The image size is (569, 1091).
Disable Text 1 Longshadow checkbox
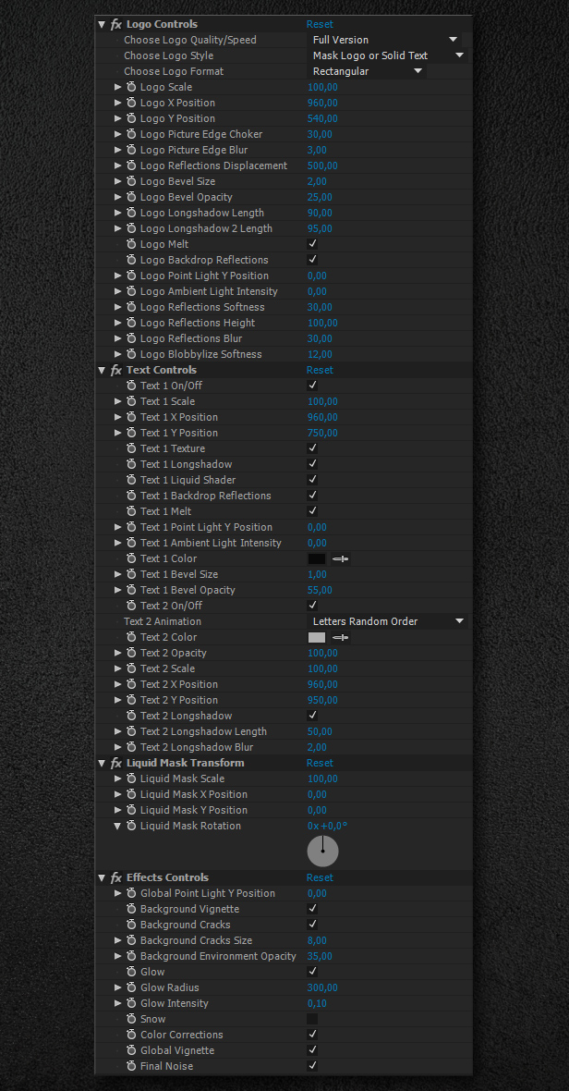(312, 464)
